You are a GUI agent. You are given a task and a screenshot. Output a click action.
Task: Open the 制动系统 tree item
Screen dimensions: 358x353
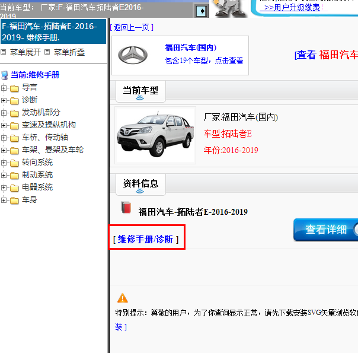click(37, 175)
